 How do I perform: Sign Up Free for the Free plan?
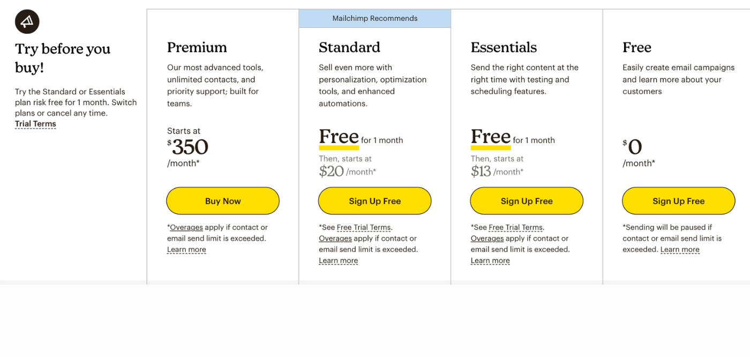[679, 201]
